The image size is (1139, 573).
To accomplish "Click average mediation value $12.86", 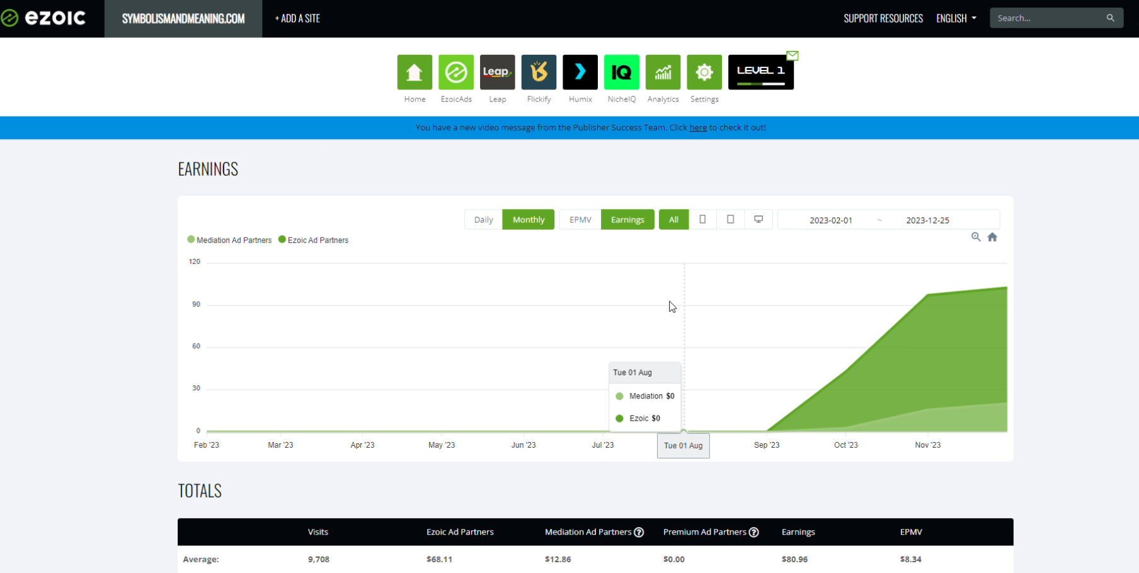I will coord(558,559).
